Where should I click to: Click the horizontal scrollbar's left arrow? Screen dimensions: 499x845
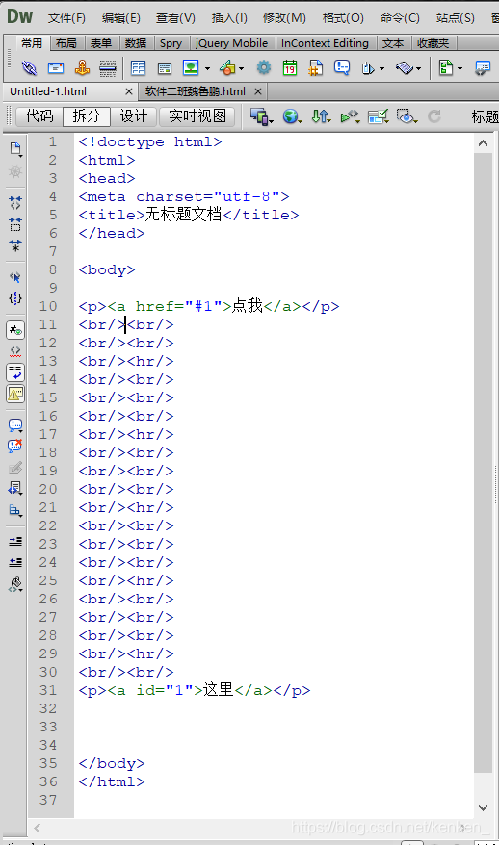point(38,828)
